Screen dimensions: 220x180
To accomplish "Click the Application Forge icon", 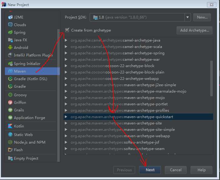I will coord(10,117).
